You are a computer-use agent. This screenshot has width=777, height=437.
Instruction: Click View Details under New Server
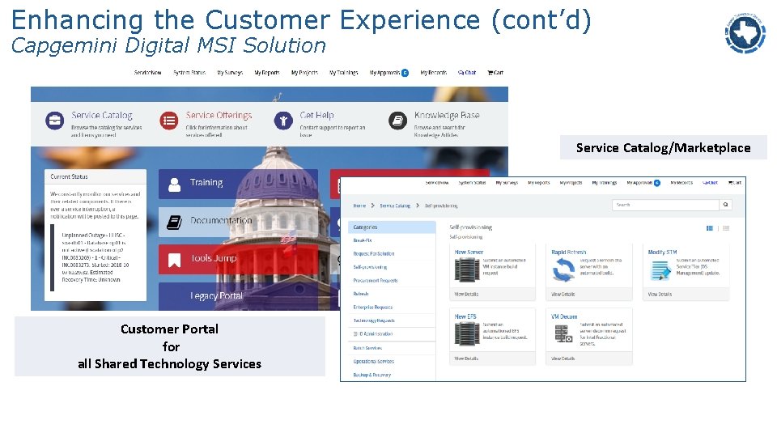click(x=466, y=295)
